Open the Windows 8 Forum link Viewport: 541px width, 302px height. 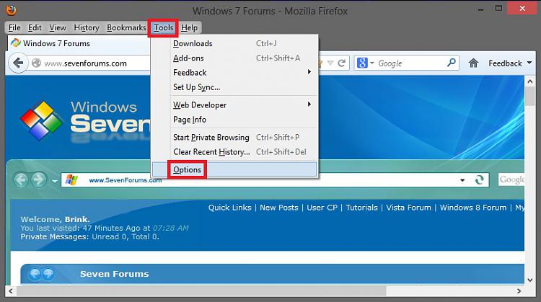tap(473, 208)
